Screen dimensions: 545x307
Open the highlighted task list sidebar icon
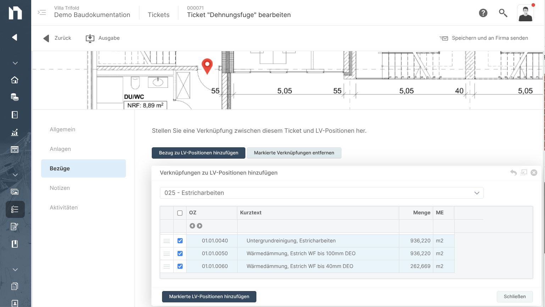[x=15, y=209]
